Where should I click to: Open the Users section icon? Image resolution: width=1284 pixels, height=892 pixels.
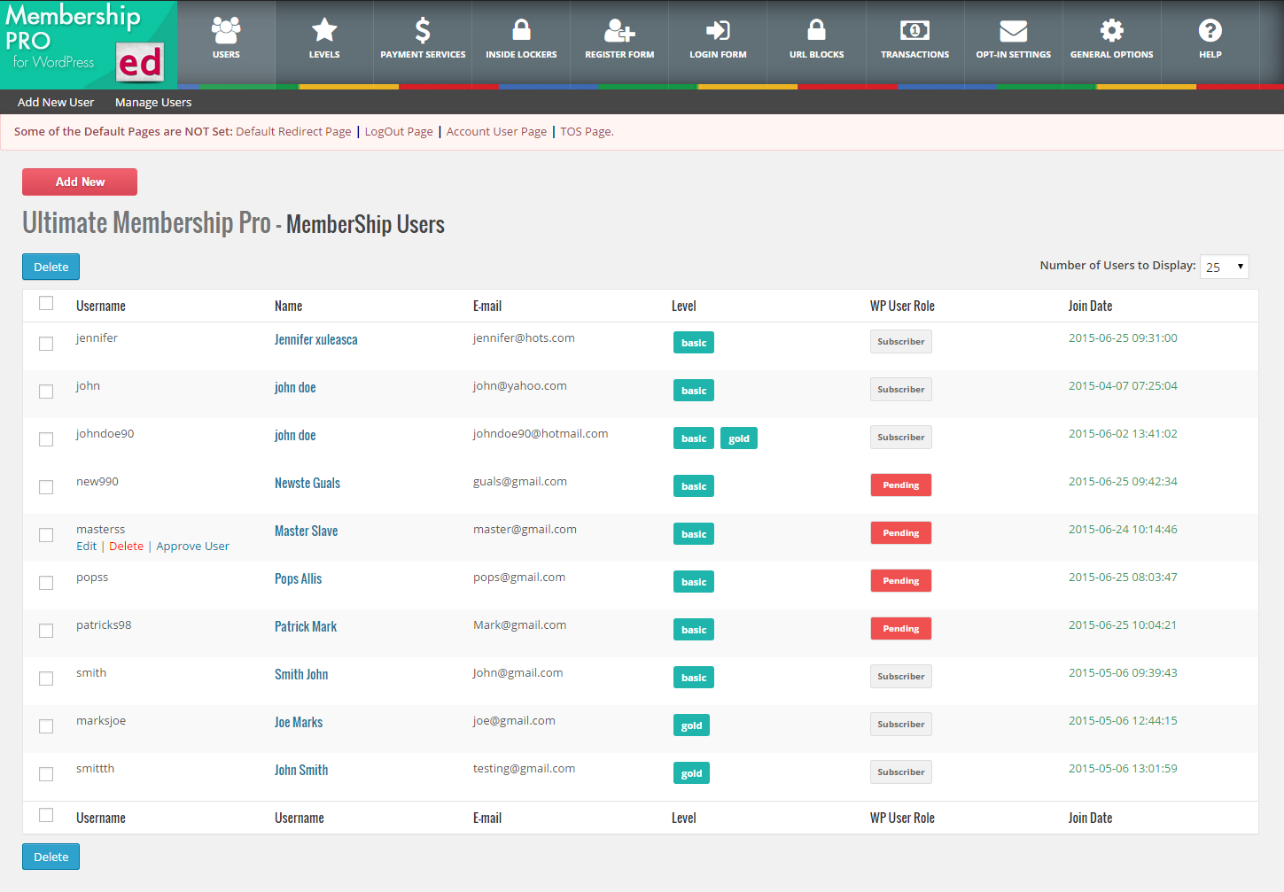(226, 31)
